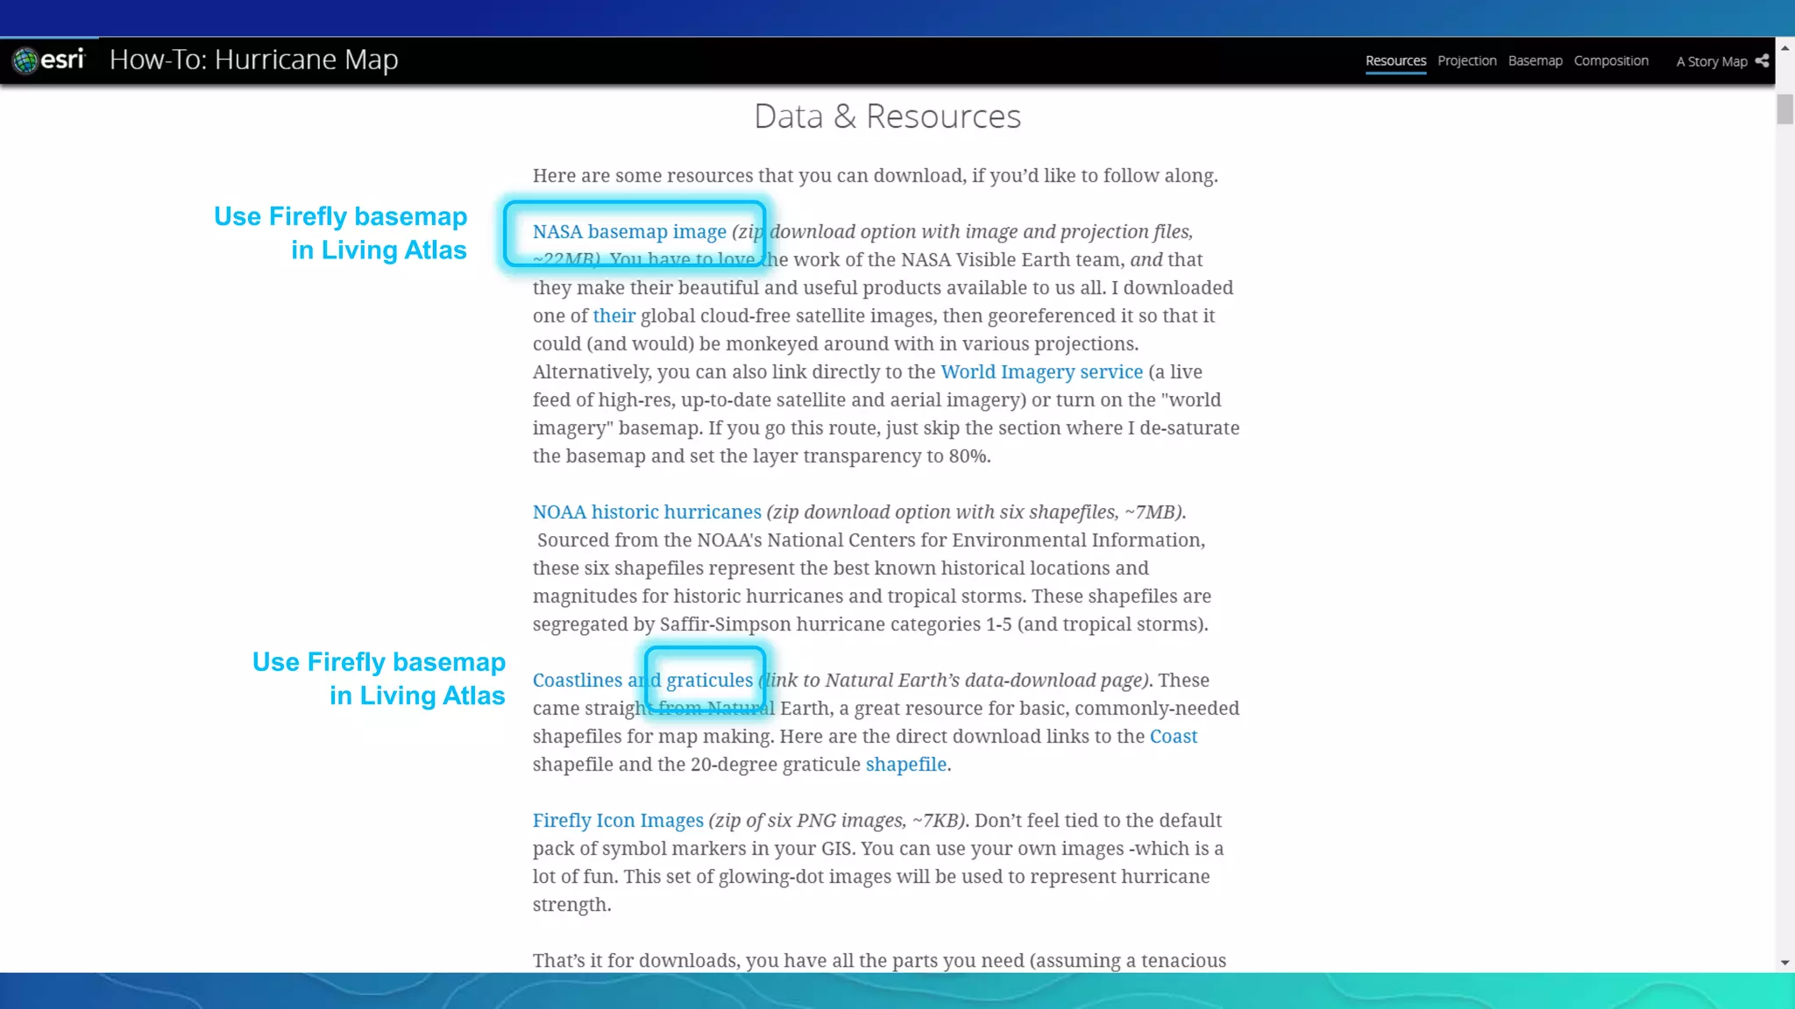Click the How-To: Hurricane Map title

tap(254, 60)
